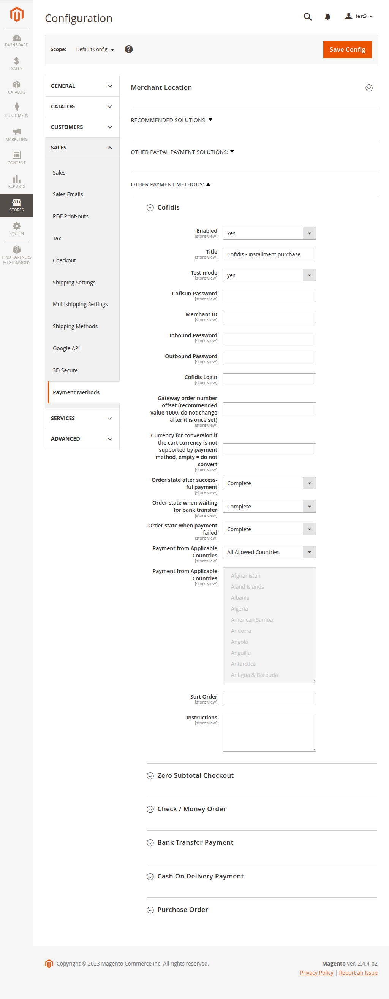Check the admin notifications bell
The width and height of the screenshot is (389, 999).
point(327,17)
